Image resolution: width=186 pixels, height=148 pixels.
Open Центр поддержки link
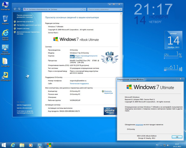(24, 105)
